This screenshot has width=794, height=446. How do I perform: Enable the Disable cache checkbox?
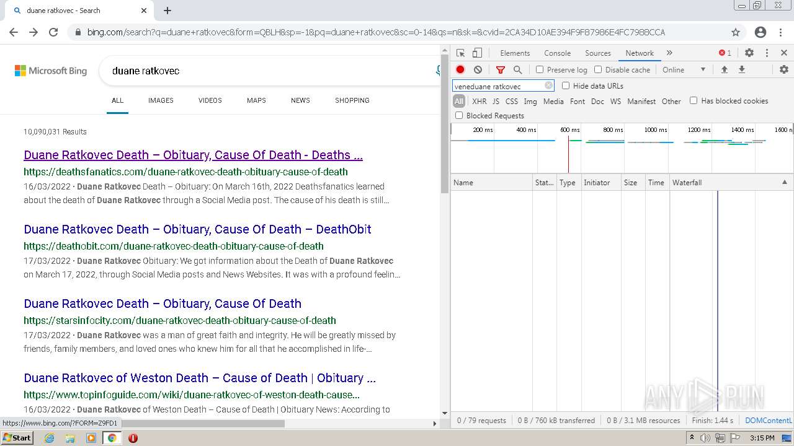coord(598,70)
